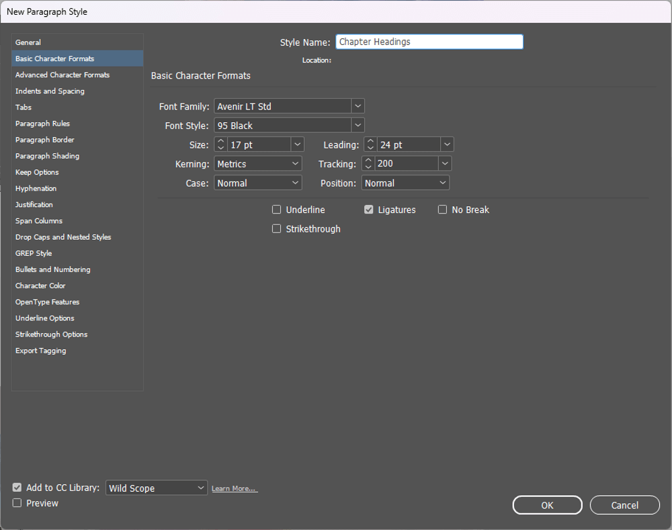The height and width of the screenshot is (530, 672).
Task: Click the Size value field
Action: point(259,144)
